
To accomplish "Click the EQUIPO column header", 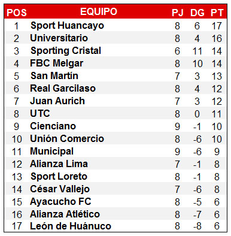I will click(99, 11).
